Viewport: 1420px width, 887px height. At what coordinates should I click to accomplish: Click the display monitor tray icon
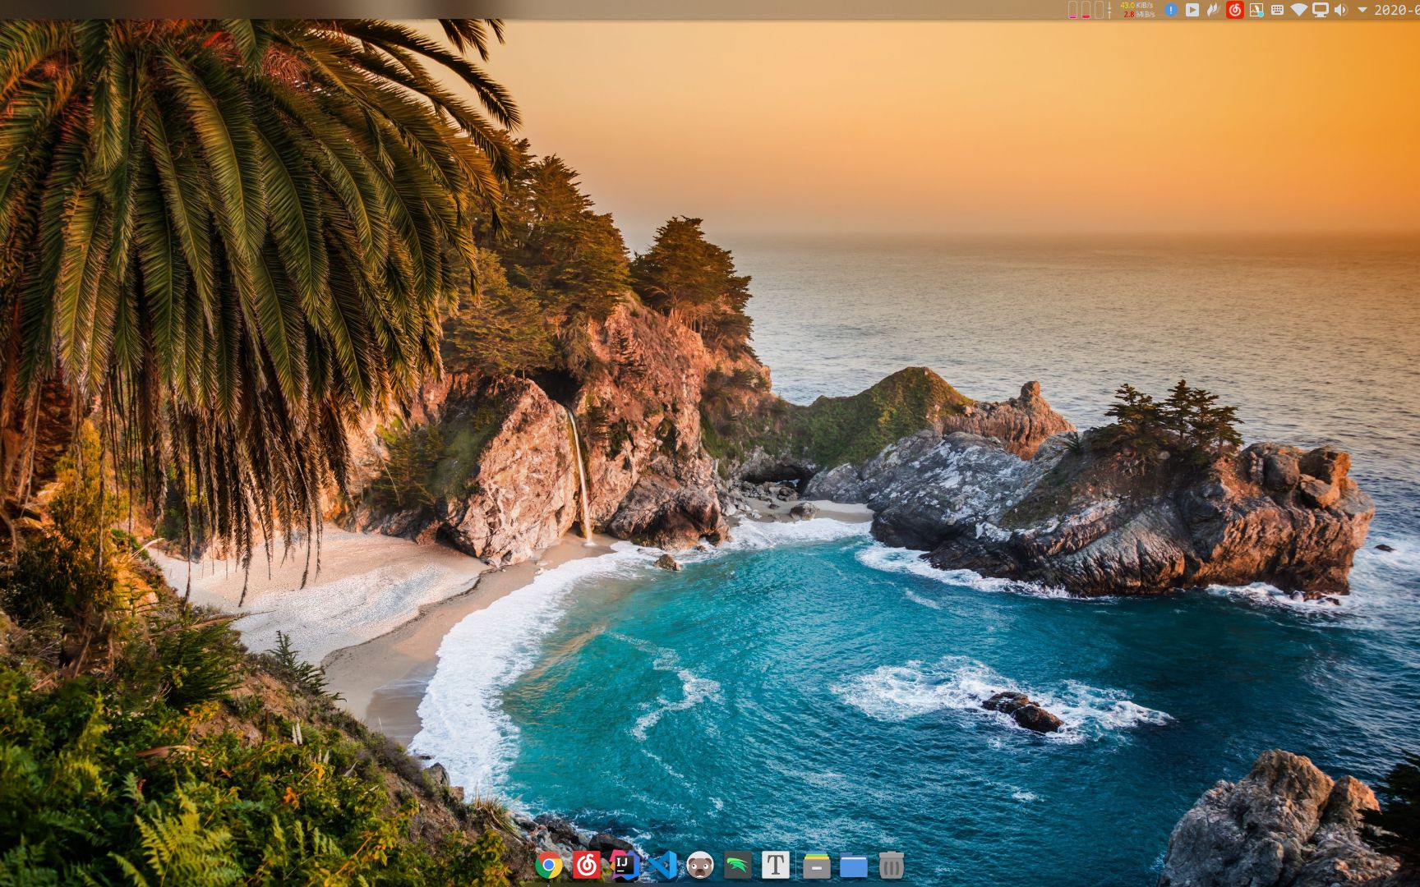click(x=1320, y=10)
